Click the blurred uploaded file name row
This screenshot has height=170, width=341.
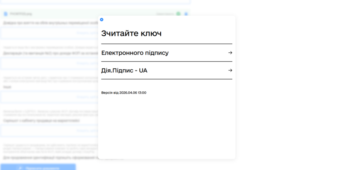[95, 14]
